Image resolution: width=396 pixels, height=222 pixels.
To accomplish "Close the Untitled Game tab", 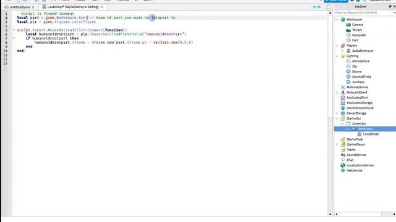I will click(x=33, y=7).
